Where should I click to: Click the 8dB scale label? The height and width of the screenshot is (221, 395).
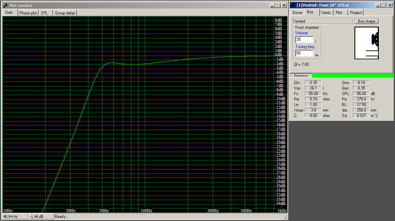[x=279, y=20]
